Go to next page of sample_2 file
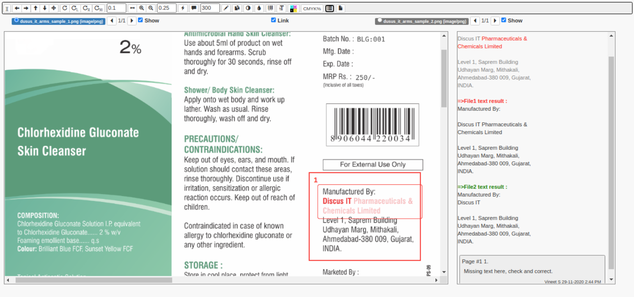 [495, 21]
